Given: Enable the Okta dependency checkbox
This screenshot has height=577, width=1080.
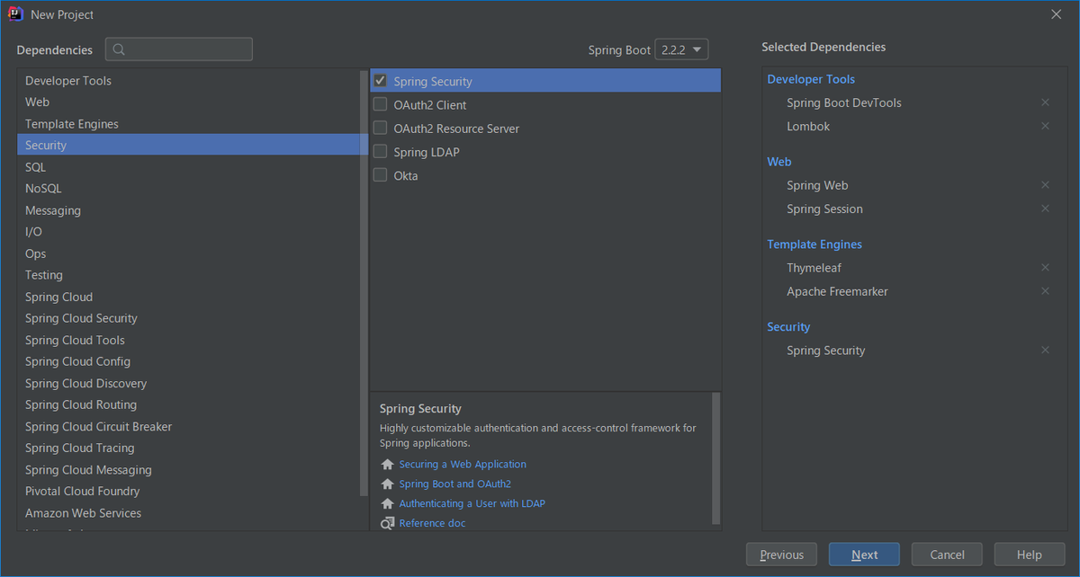Looking at the screenshot, I should 380,175.
